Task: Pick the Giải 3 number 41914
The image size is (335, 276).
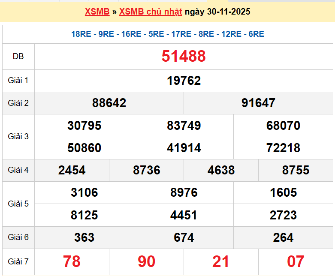Action: click(184, 148)
